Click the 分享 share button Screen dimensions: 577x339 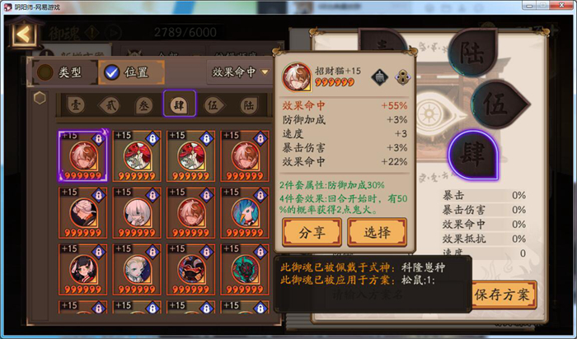[312, 232]
